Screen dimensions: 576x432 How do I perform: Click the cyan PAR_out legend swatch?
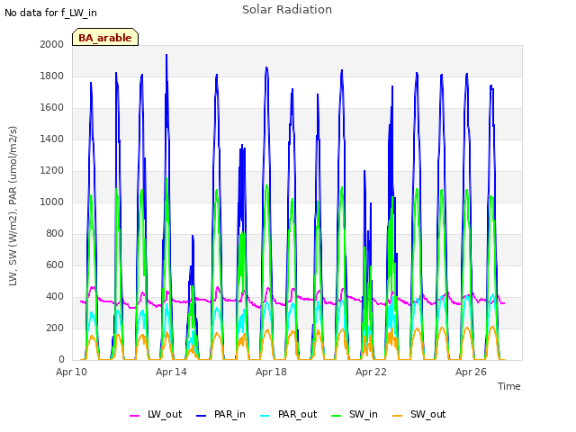(x=265, y=416)
